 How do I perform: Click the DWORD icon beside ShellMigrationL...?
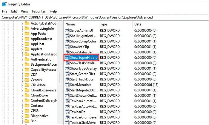(x=67, y=36)
